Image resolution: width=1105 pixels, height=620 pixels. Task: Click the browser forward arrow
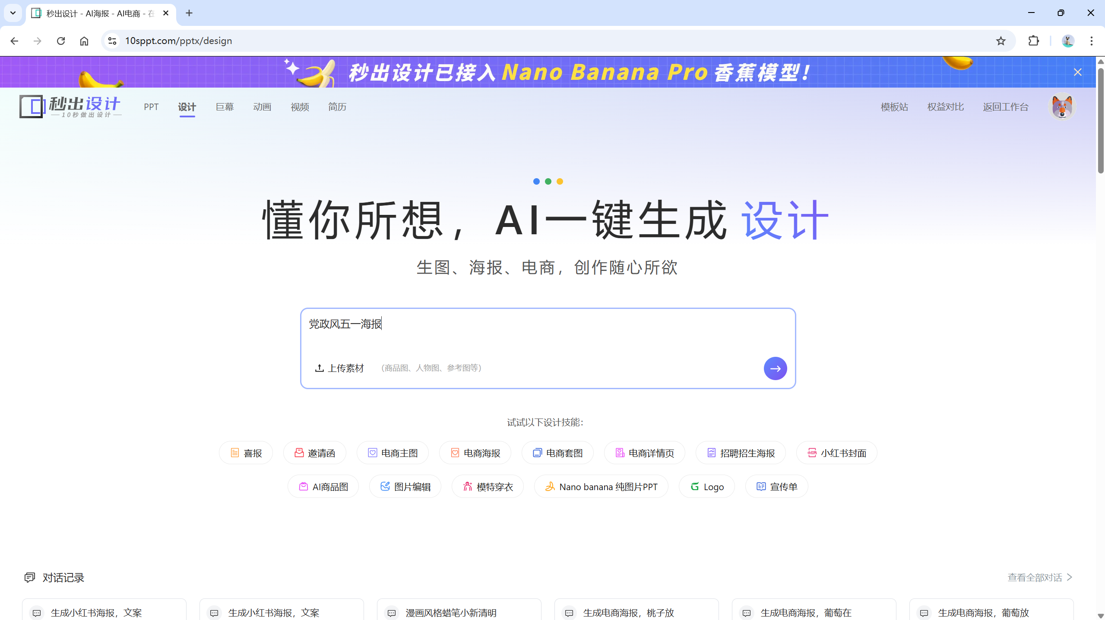tap(38, 41)
